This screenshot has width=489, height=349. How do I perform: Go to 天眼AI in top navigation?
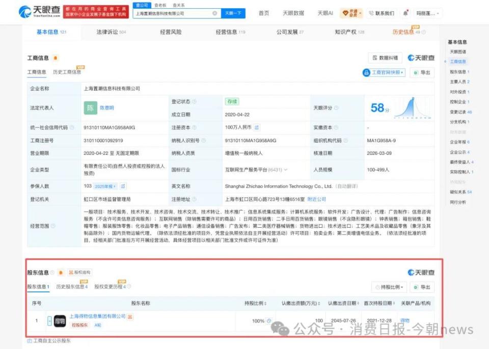point(325,13)
